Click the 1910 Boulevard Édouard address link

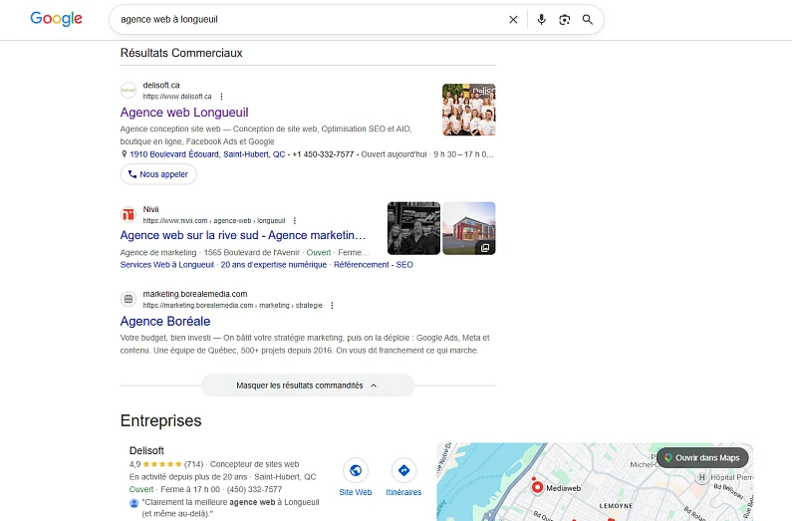(207, 154)
